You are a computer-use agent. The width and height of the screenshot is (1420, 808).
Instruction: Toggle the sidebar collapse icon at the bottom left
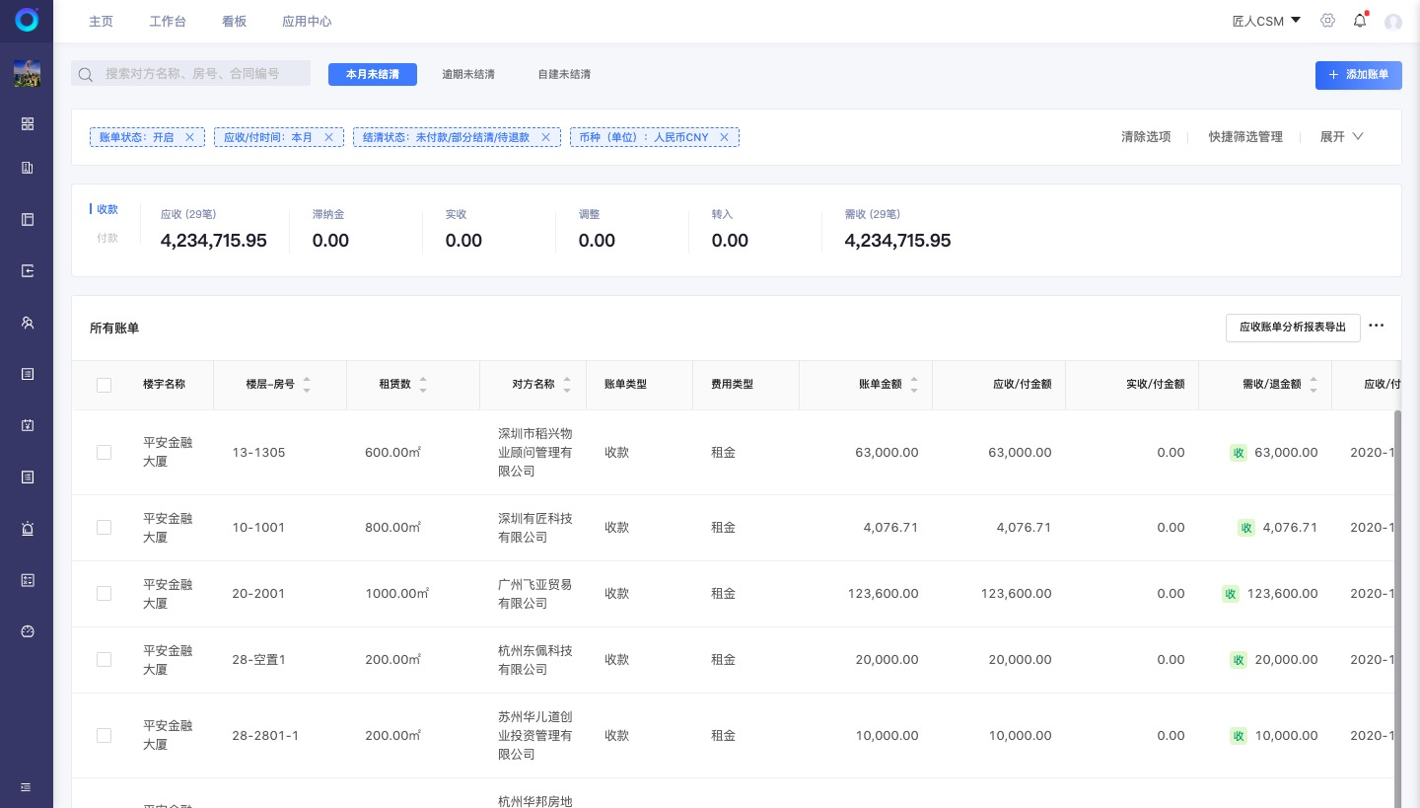click(x=26, y=787)
